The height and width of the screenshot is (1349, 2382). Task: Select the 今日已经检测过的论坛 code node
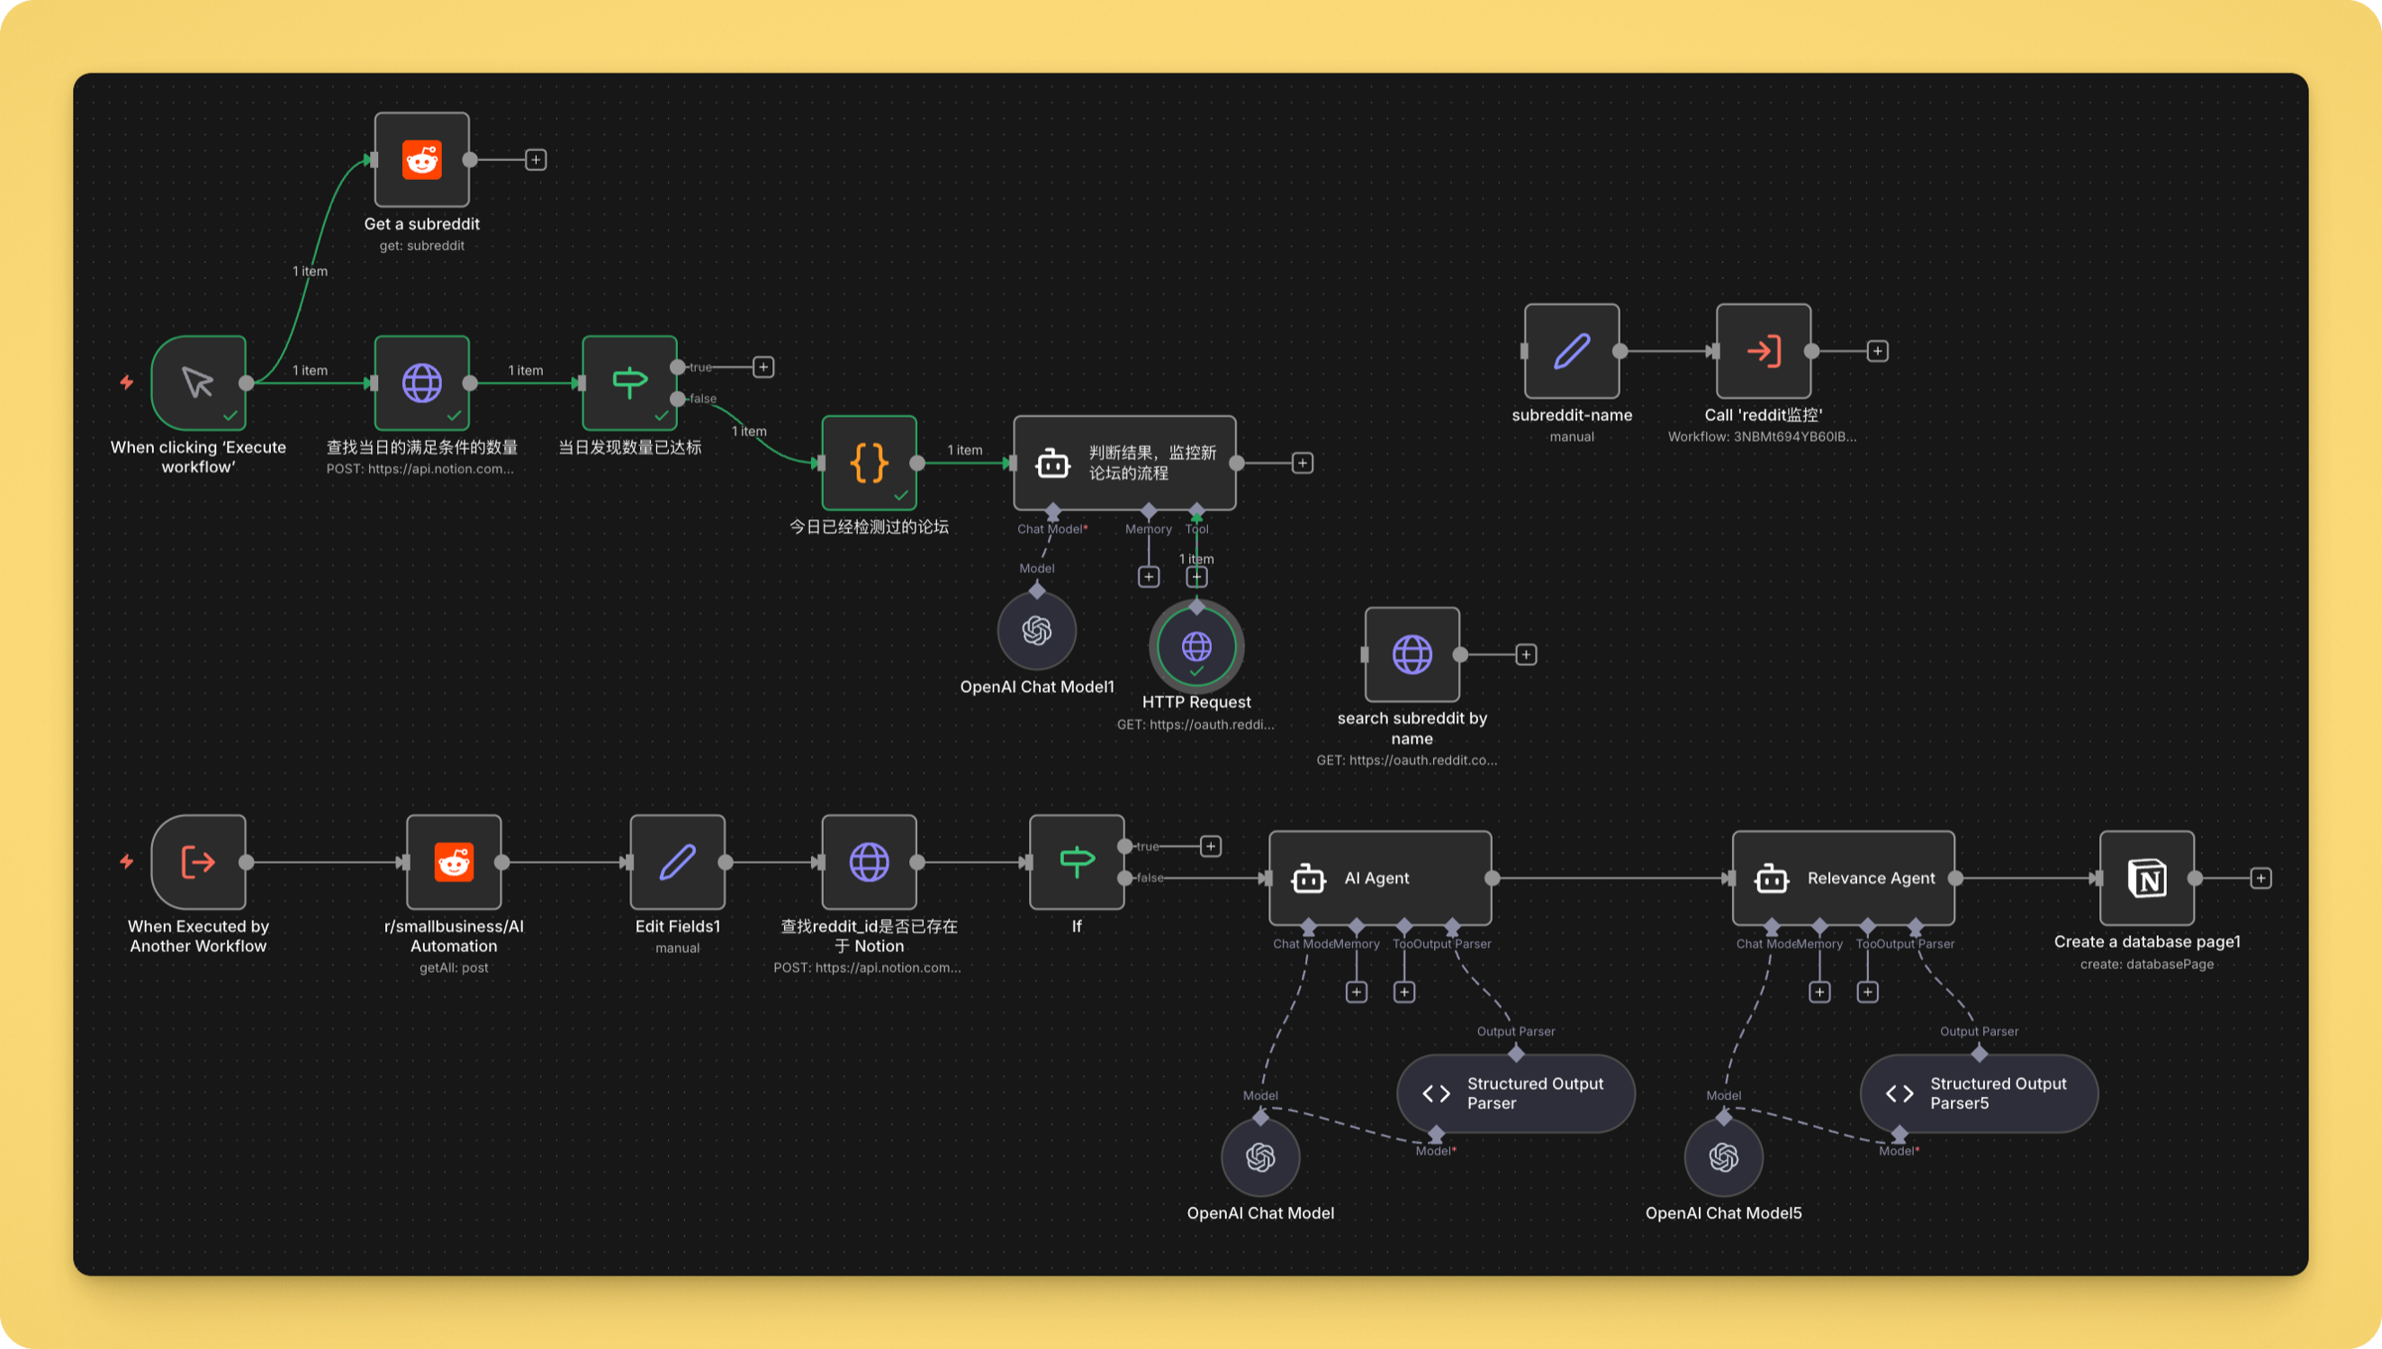click(x=869, y=463)
